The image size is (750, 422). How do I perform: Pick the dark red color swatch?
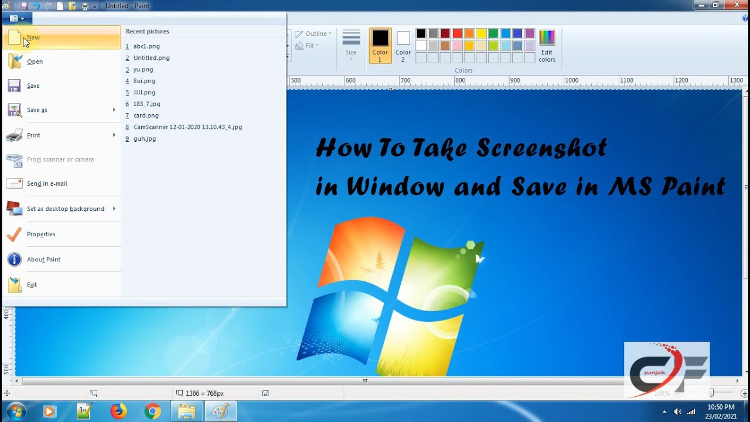445,33
